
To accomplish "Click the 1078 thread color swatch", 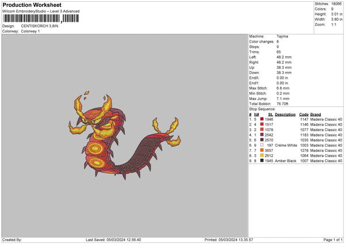I will 262,129.
